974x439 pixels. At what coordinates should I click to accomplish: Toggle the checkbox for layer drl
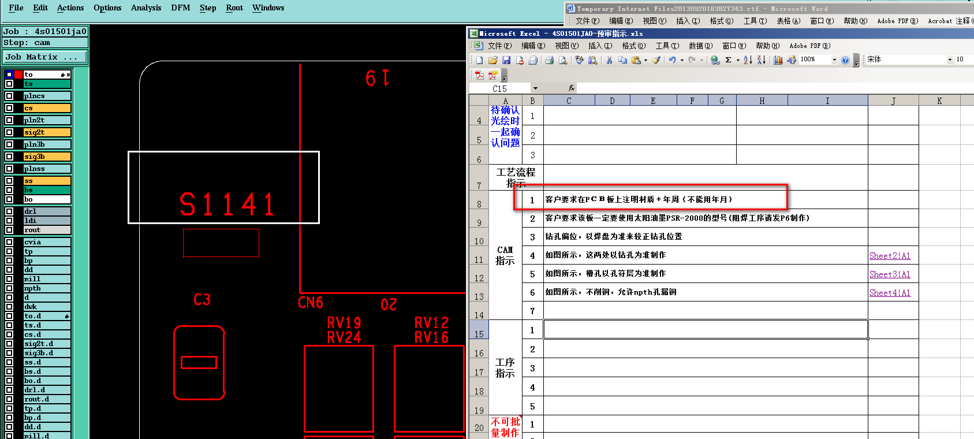[x=9, y=211]
